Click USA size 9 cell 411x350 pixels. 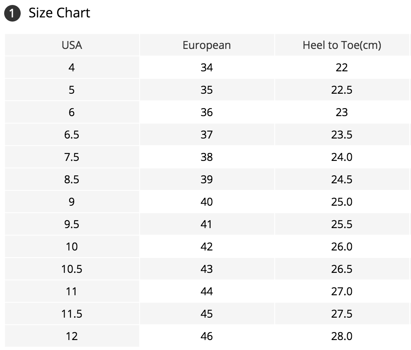coord(72,202)
